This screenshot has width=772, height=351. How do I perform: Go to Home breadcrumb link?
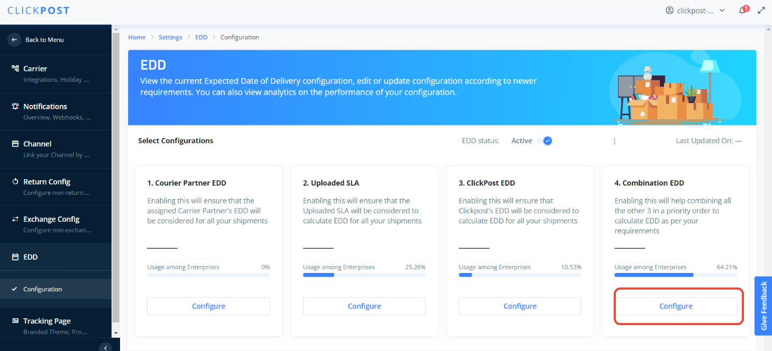[137, 37]
